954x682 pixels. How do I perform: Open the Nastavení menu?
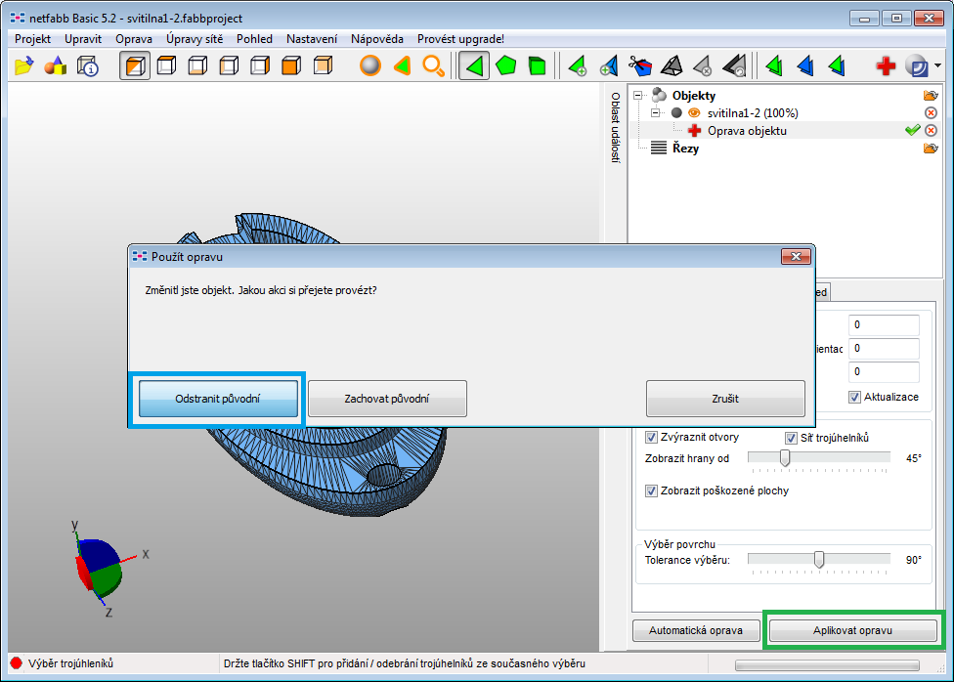[x=311, y=39]
